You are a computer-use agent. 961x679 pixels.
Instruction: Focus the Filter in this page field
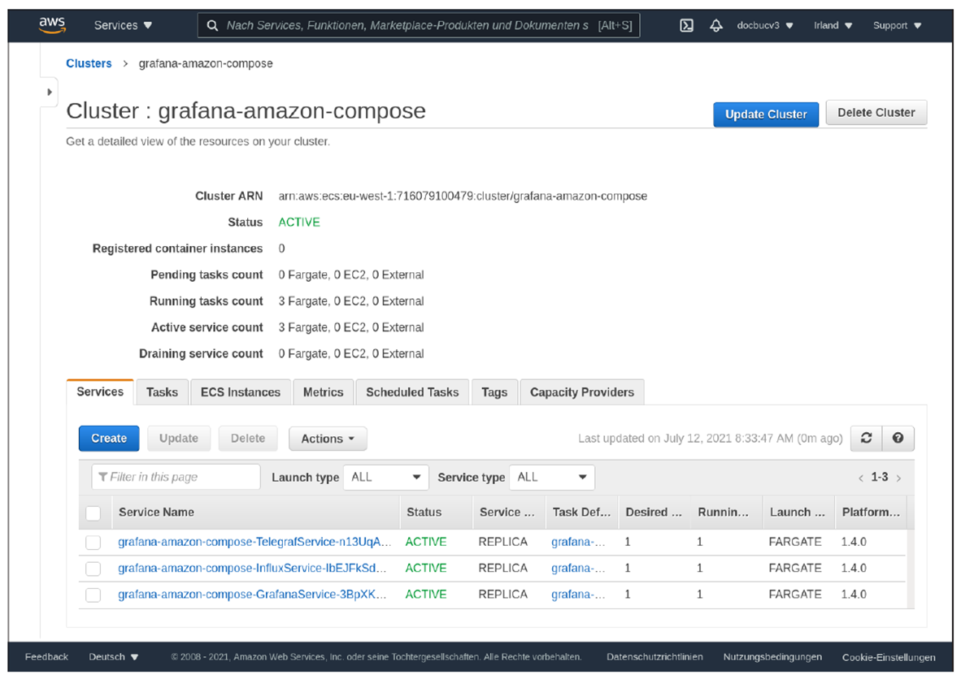click(176, 477)
